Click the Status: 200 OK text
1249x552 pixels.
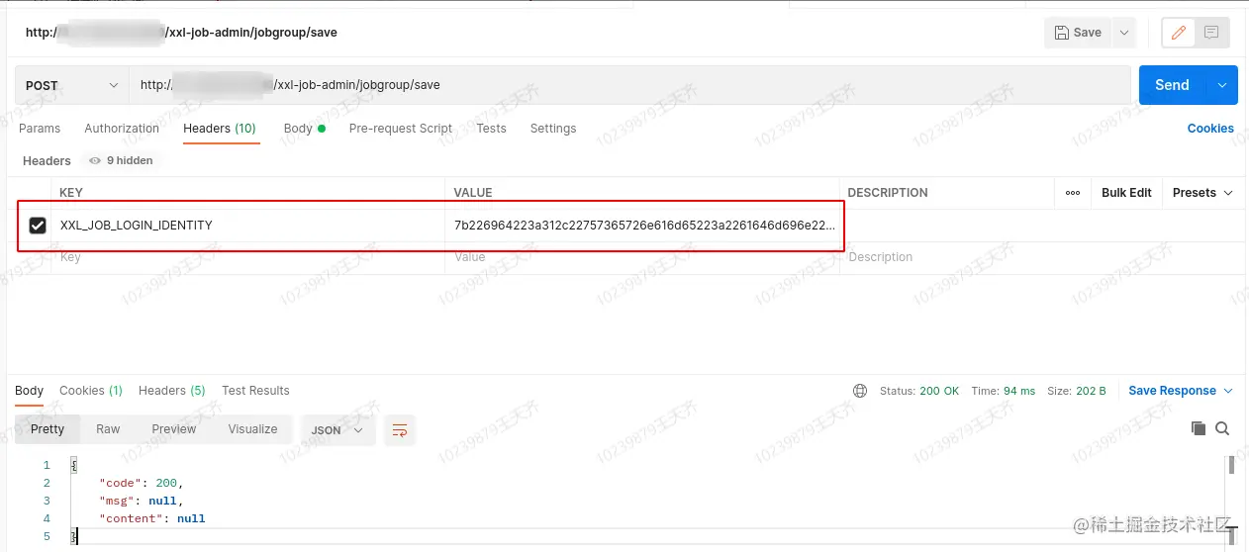pos(919,391)
